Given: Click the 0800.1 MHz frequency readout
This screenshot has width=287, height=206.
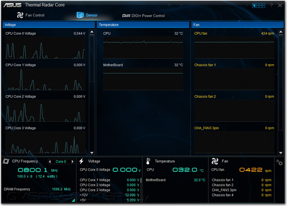Looking at the screenshot, I should click(x=38, y=170).
